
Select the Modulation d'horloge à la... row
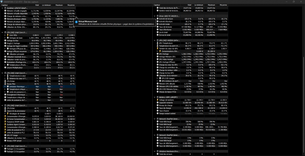[38, 62]
